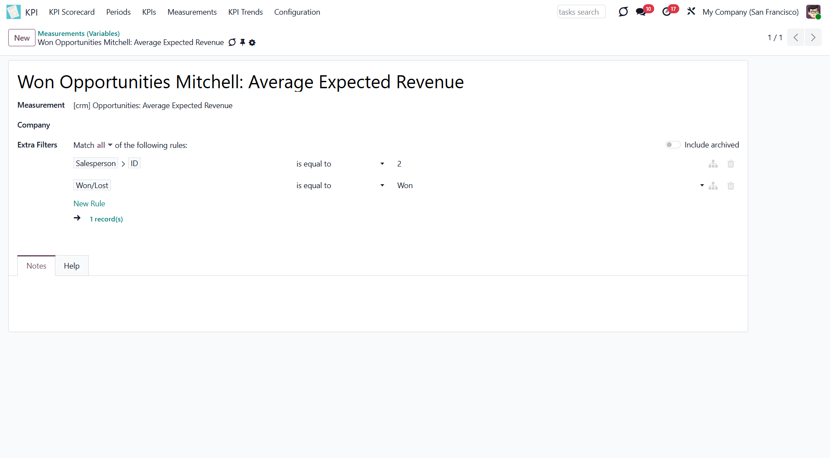Open the Match all dropdown
The image size is (830, 458).
pyautogui.click(x=104, y=145)
